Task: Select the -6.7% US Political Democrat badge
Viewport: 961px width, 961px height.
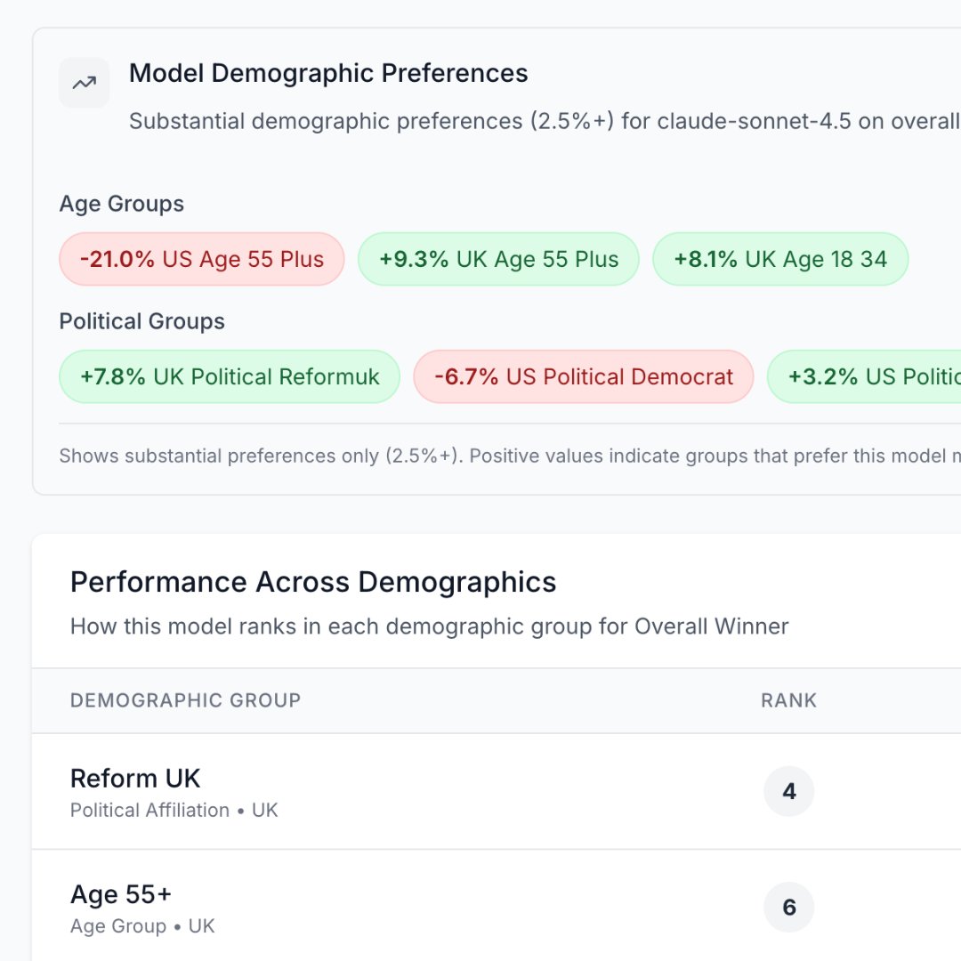Action: click(x=584, y=376)
